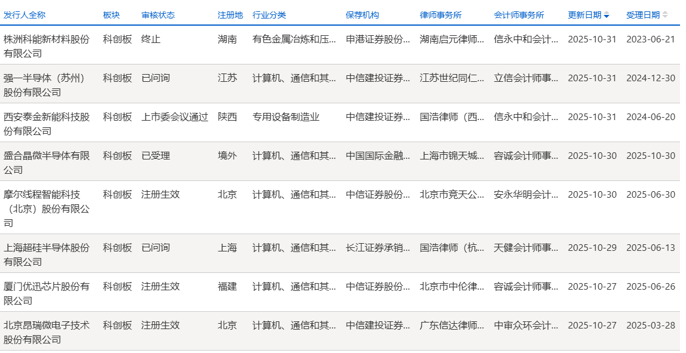Click the 行业分类 column header
Screen dimensions: 686x353
coord(269,15)
